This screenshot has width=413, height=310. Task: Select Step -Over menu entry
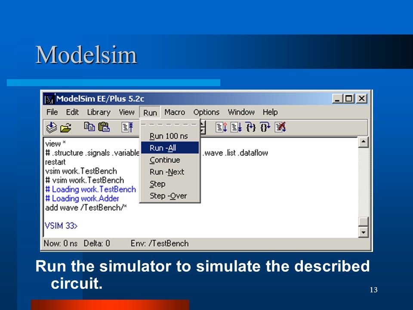170,196
